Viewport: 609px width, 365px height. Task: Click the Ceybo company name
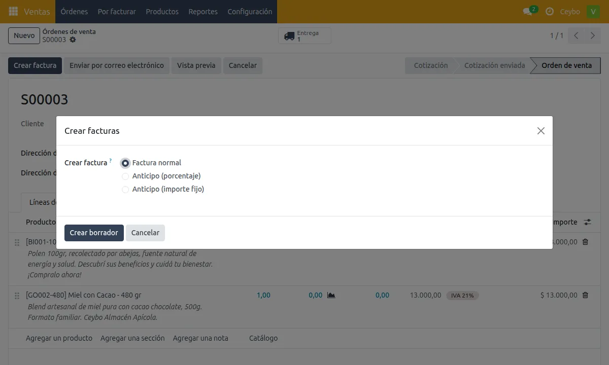coord(570,11)
